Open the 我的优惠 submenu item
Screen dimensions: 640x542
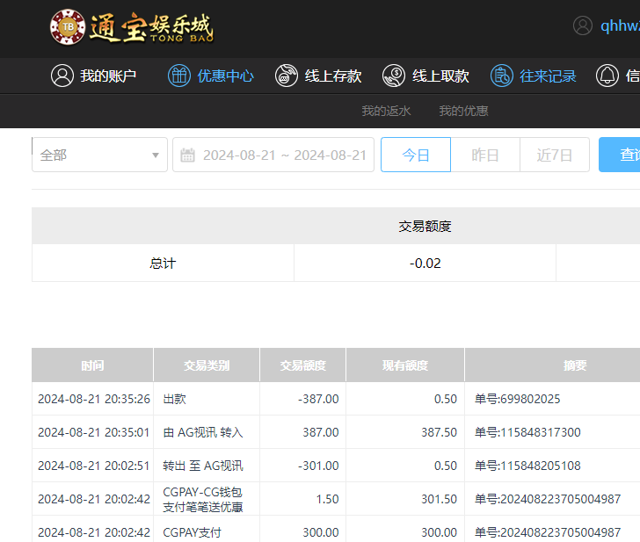463,112
